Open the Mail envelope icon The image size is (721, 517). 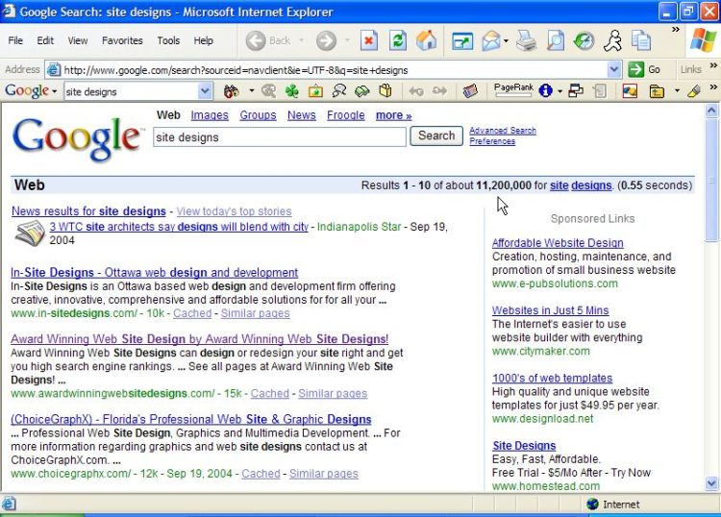(490, 41)
